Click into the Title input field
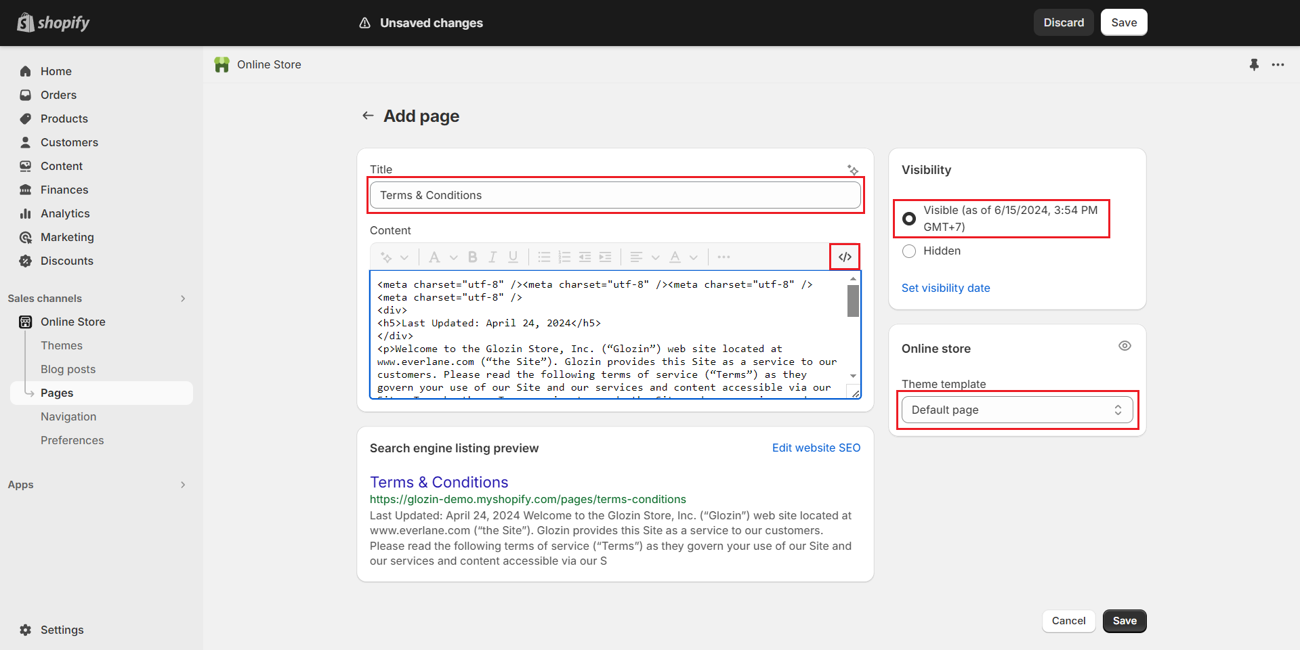1300x650 pixels. 615,195
